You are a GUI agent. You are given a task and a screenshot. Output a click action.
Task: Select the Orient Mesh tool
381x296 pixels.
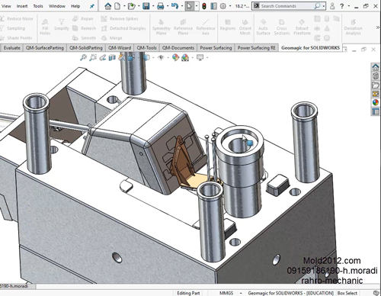coord(245,27)
